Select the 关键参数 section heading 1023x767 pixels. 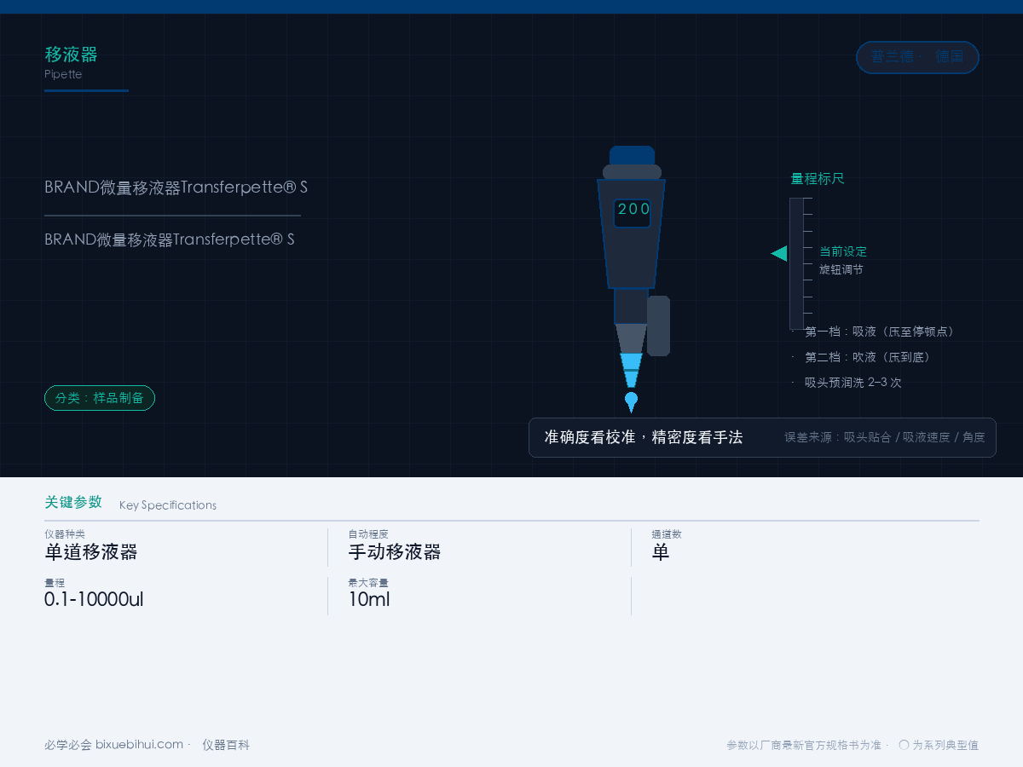click(x=73, y=502)
